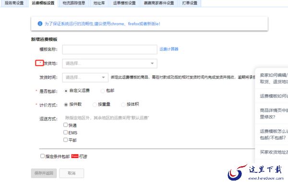
Task: Pick 按体积 pricing method
Action: point(123,105)
